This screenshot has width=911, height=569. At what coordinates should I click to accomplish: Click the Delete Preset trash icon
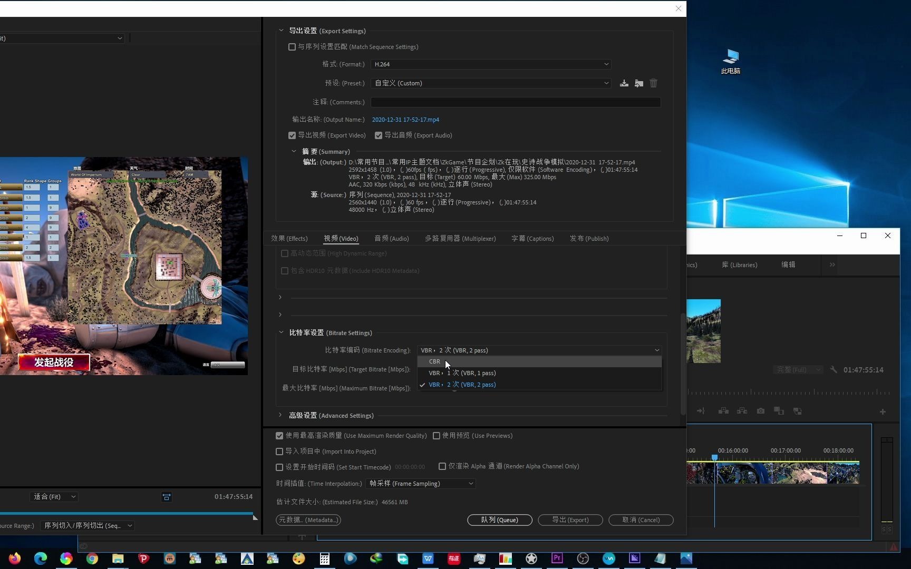(x=653, y=83)
